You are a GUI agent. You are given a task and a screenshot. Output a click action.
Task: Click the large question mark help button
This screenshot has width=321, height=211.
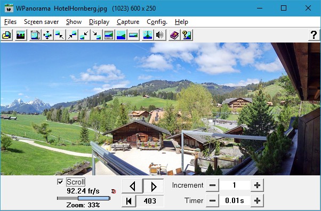pyautogui.click(x=314, y=35)
